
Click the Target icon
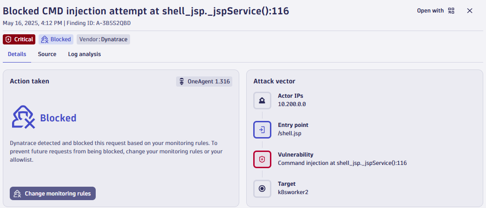click(x=262, y=189)
